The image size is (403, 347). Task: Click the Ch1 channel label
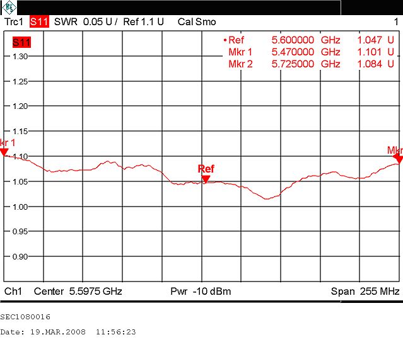[x=13, y=292]
